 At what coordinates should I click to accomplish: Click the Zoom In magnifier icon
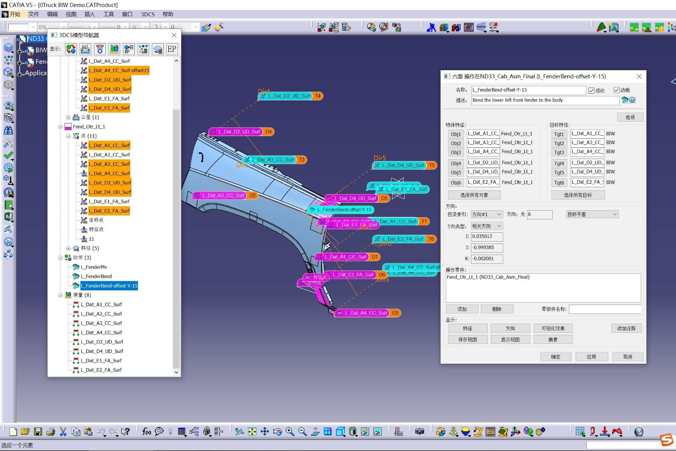pos(290,432)
